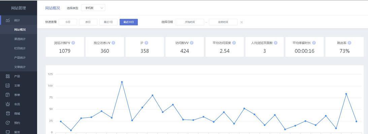Click help icon beside 平均访问深度

[x=234, y=43]
